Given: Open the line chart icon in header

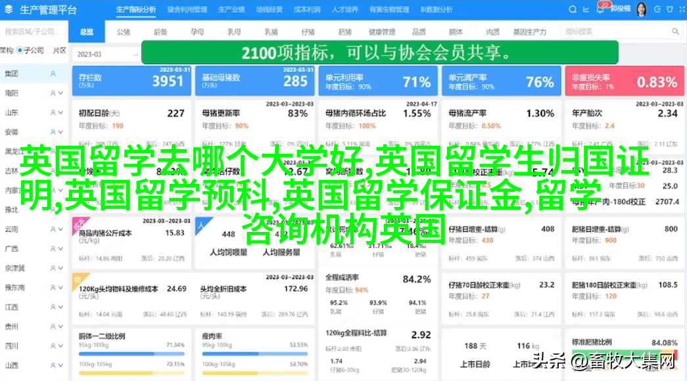Looking at the screenshot, I should (x=586, y=9).
